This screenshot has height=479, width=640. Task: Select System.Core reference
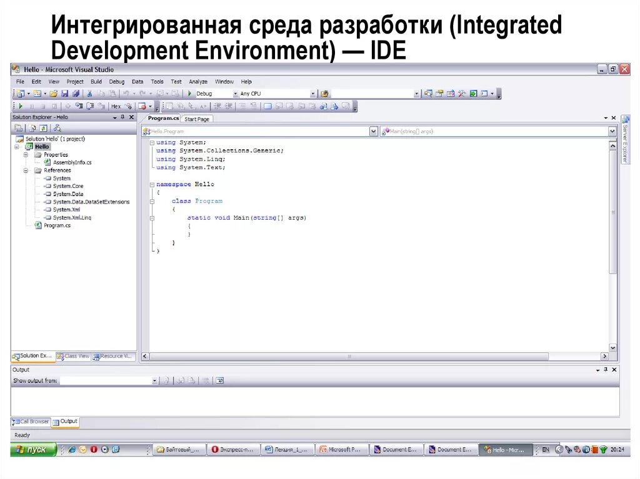(68, 186)
